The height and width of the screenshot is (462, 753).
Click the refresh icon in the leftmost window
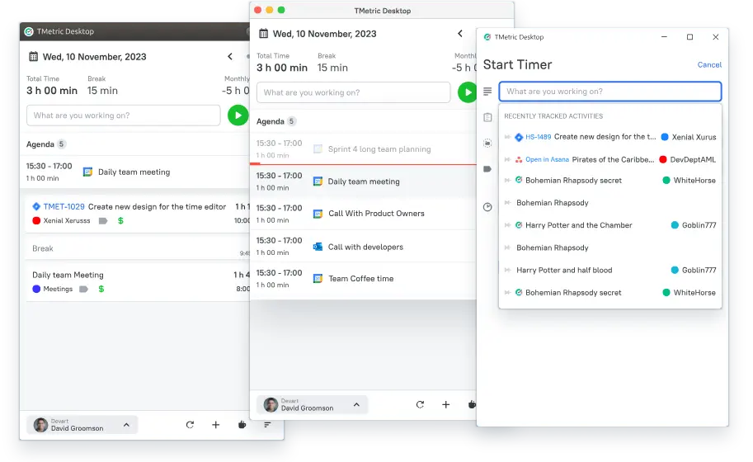(190, 425)
